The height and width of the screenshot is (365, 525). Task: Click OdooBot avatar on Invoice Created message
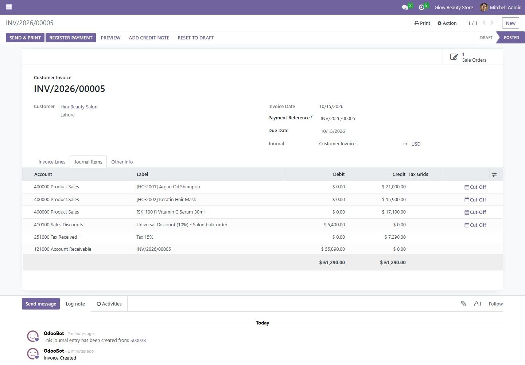(33, 354)
